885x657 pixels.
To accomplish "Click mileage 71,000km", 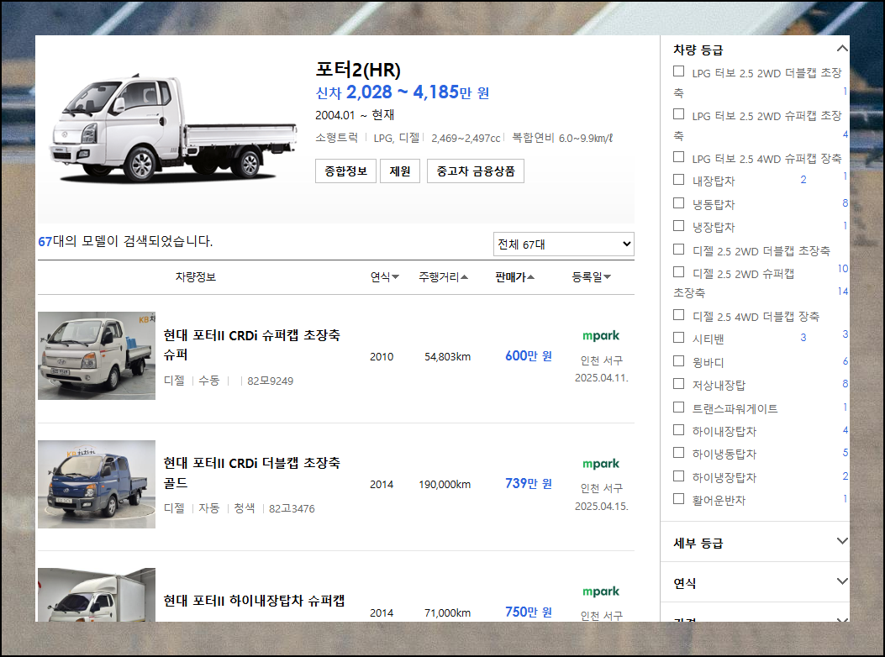I will pos(448,613).
